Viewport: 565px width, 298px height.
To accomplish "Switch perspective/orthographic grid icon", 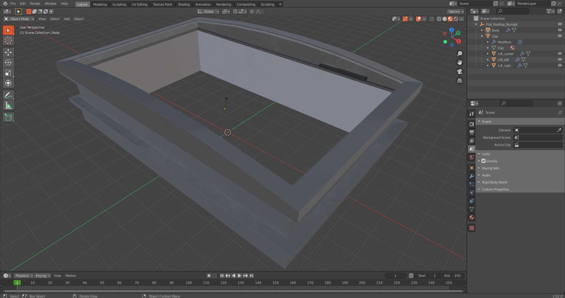I will (459, 80).
